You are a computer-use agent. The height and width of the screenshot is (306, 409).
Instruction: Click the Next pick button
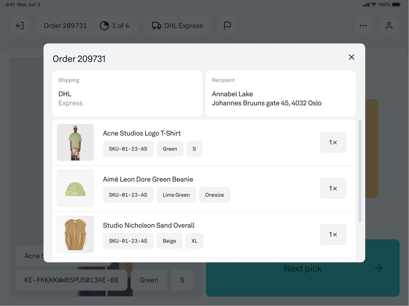[303, 268]
